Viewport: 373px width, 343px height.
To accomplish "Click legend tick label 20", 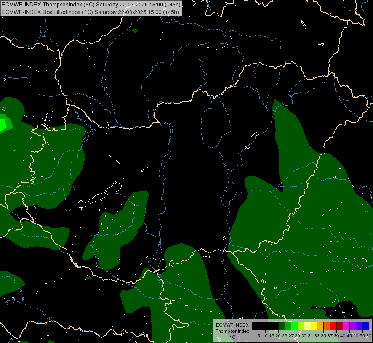I will tap(278, 336).
